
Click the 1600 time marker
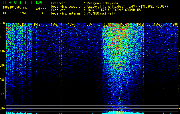point(175,25)
